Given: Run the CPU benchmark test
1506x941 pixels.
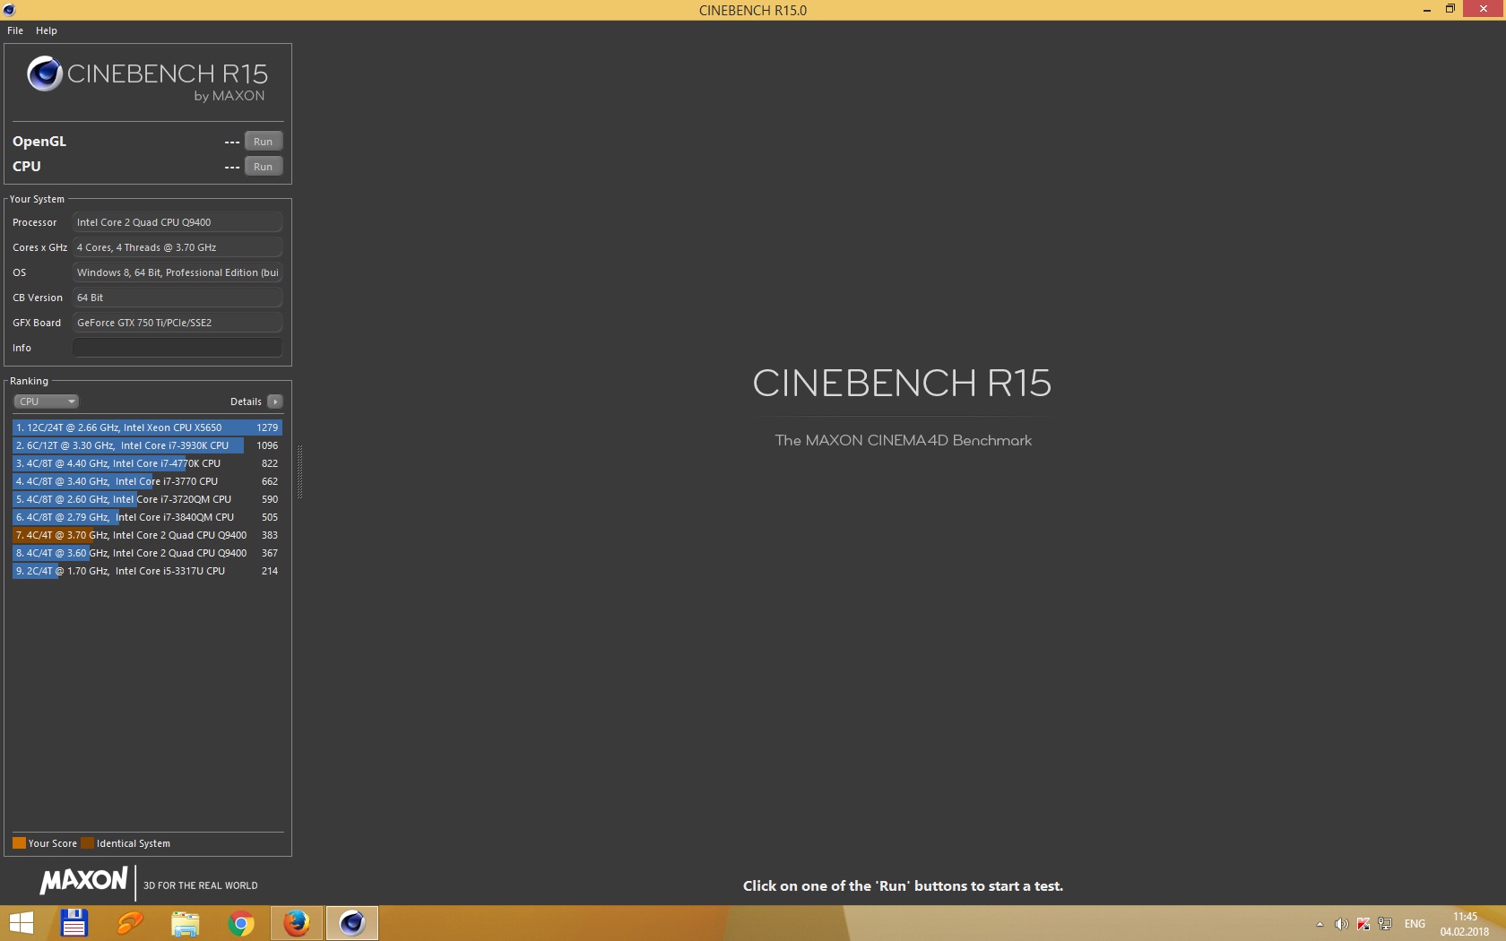Looking at the screenshot, I should click(264, 167).
